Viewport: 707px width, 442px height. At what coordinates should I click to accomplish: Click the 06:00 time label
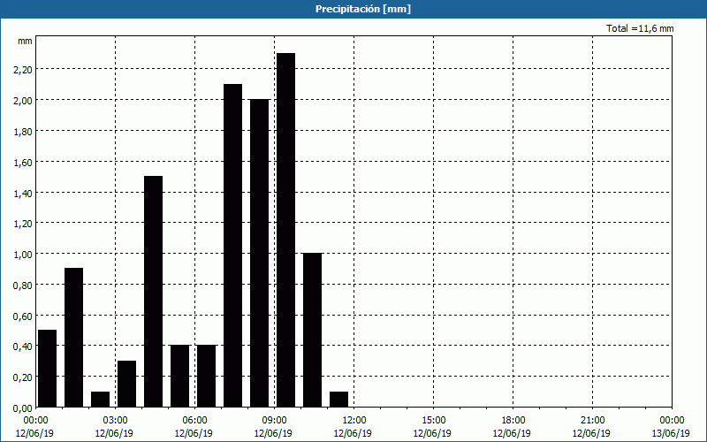(x=194, y=421)
